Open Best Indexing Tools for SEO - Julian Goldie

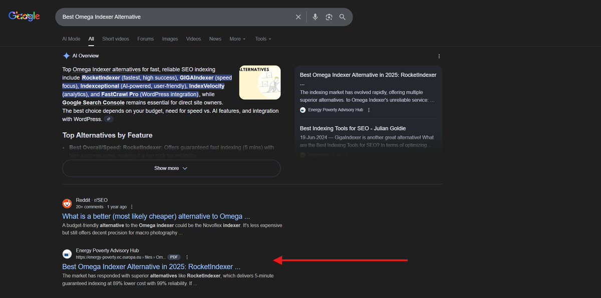(353, 128)
